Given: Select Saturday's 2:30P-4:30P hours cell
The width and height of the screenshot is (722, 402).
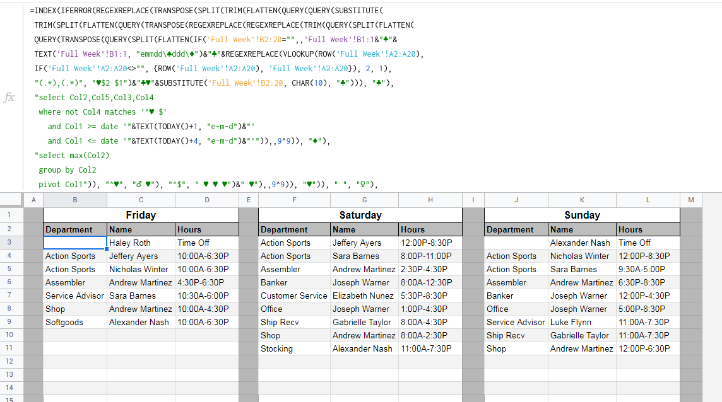Looking at the screenshot, I should point(430,270).
